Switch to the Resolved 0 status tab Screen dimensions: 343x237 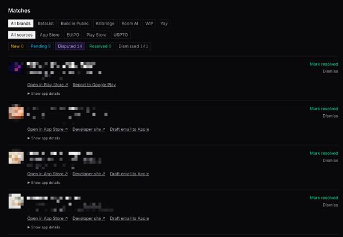[x=100, y=46]
